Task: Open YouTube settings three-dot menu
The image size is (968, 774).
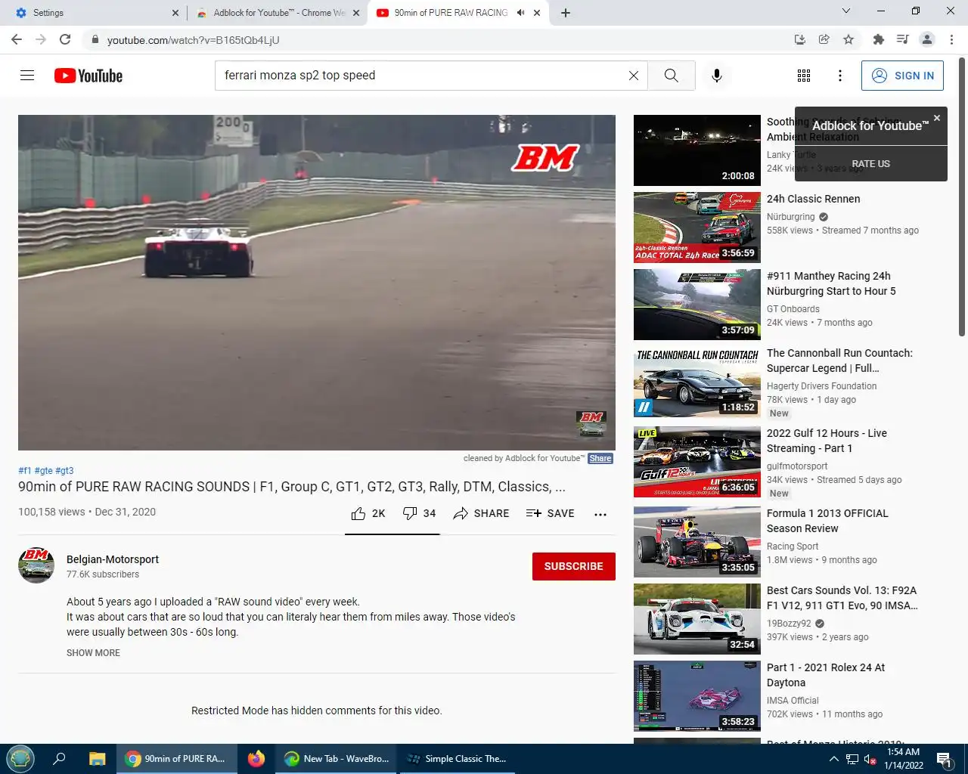Action: 840,76
